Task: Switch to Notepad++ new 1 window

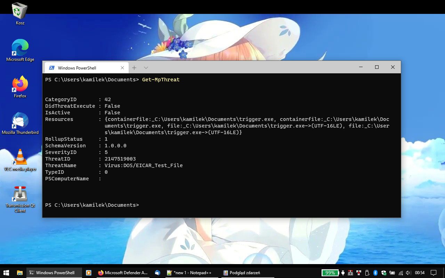Action: pos(192,273)
